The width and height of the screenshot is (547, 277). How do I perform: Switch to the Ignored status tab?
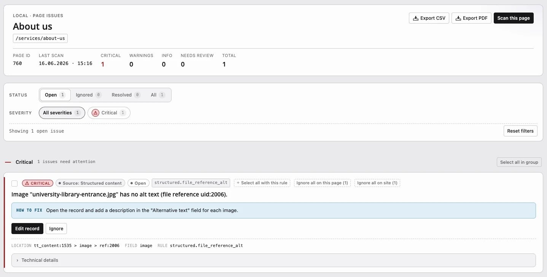[88, 95]
